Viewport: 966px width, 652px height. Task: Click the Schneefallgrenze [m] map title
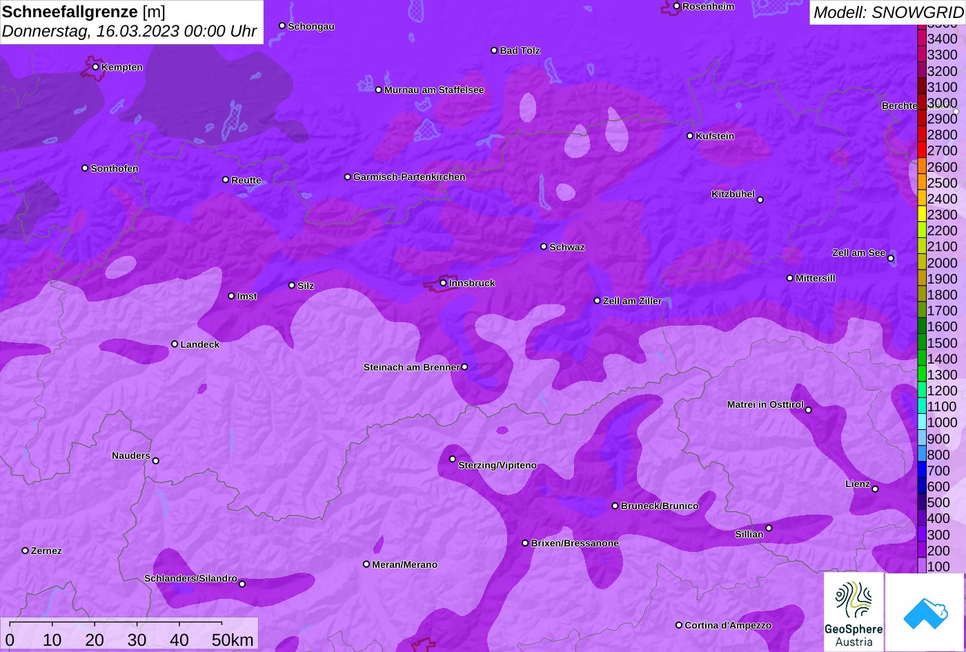click(x=84, y=12)
